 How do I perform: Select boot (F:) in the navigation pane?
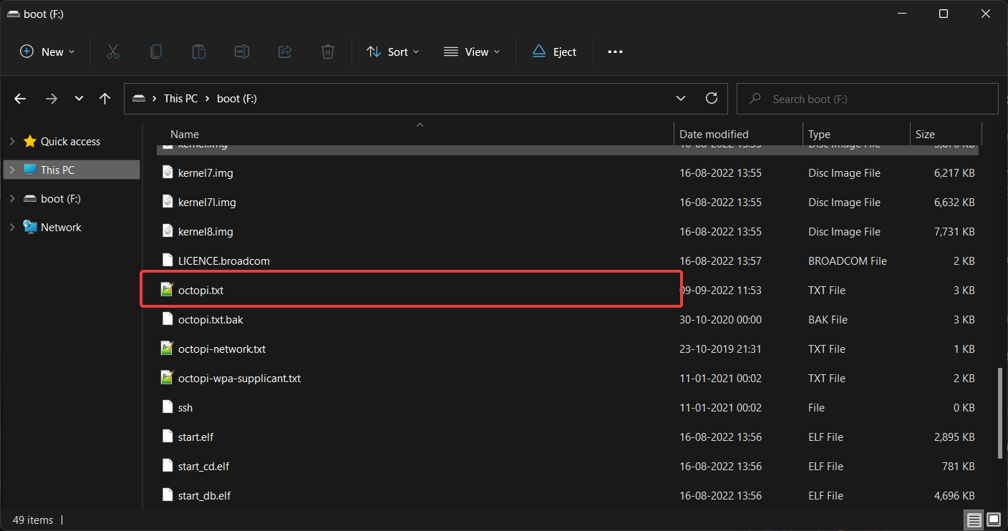[x=72, y=198]
